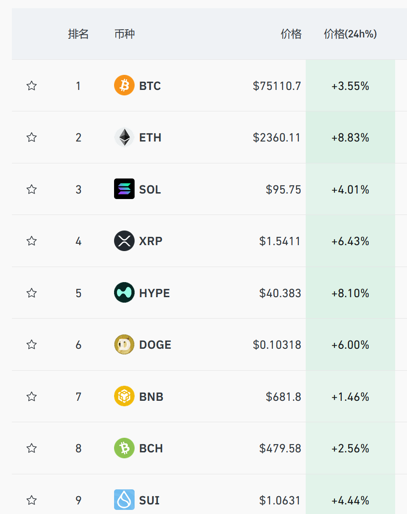Image resolution: width=407 pixels, height=514 pixels.
Task: Click the Dogecoin DOGE coin icon
Action: (124, 345)
